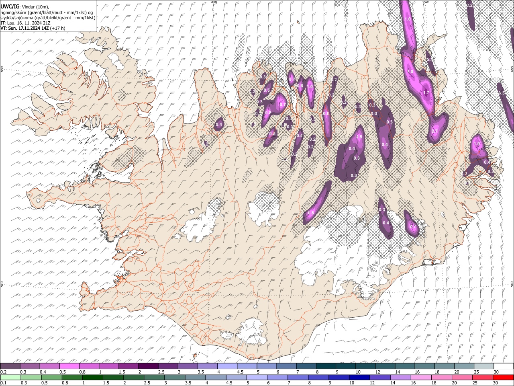Choose the upper legend swatch from 3.5 to 4
Image resolution: width=514 pixels, height=386 pixels.
(207, 366)
